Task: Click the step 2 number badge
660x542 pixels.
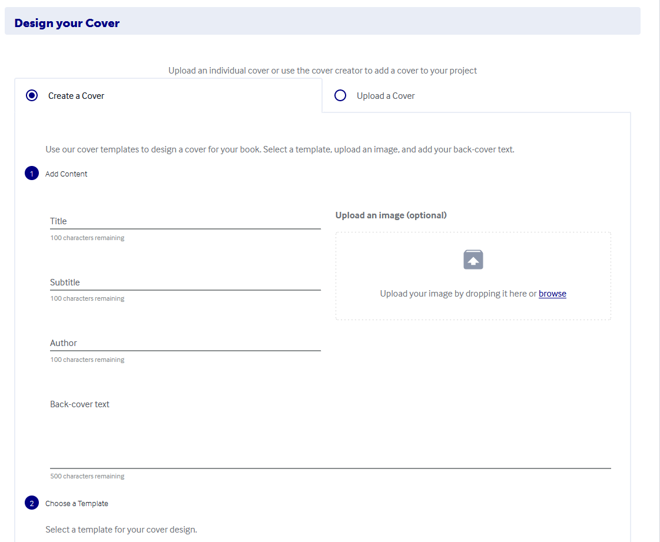Action: [x=32, y=503]
